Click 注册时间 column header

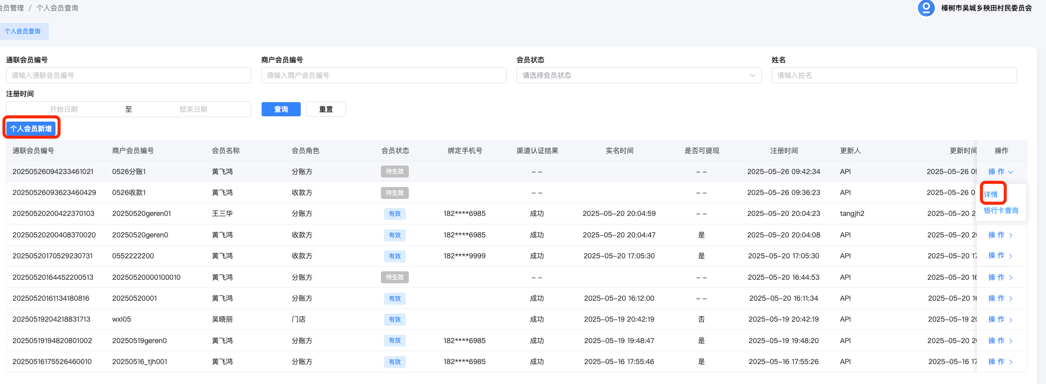784,151
